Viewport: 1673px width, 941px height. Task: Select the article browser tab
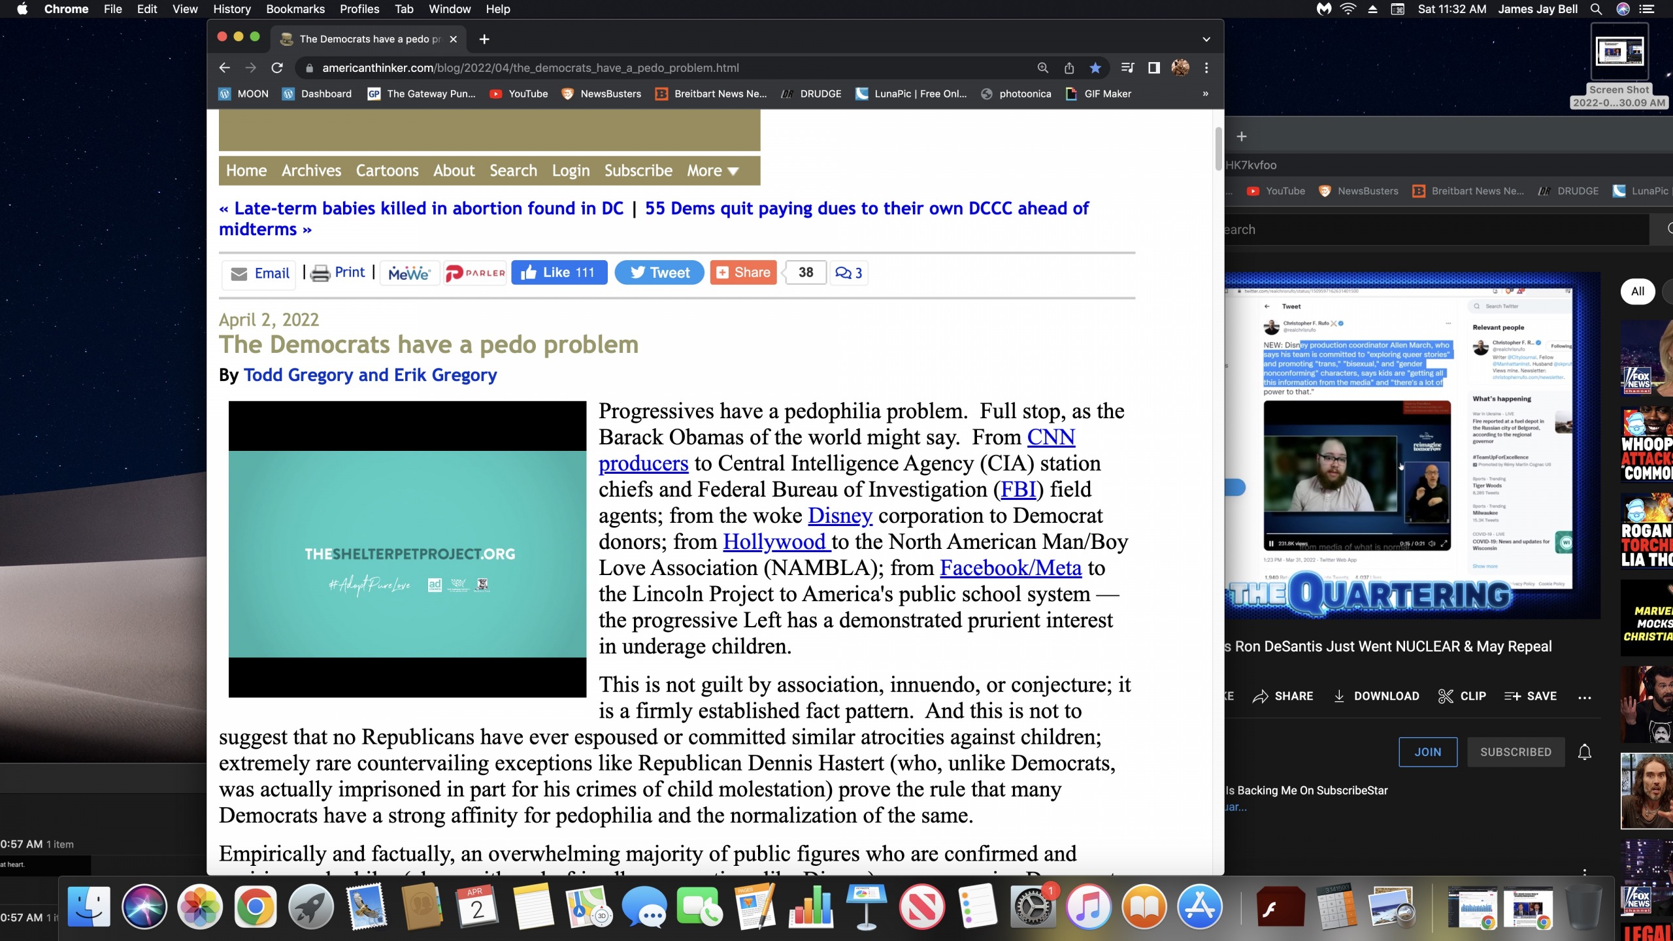coord(369,39)
